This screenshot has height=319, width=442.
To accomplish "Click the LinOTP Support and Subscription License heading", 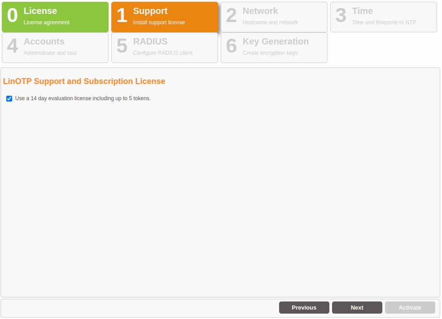I will pyautogui.click(x=84, y=81).
